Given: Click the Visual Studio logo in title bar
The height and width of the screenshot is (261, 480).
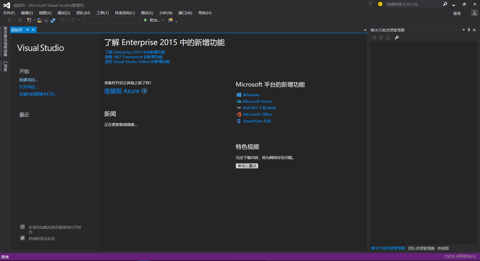Looking at the screenshot, I should click(x=7, y=5).
